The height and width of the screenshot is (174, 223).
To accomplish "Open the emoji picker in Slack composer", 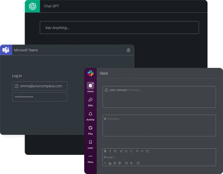I will point(115,163).
